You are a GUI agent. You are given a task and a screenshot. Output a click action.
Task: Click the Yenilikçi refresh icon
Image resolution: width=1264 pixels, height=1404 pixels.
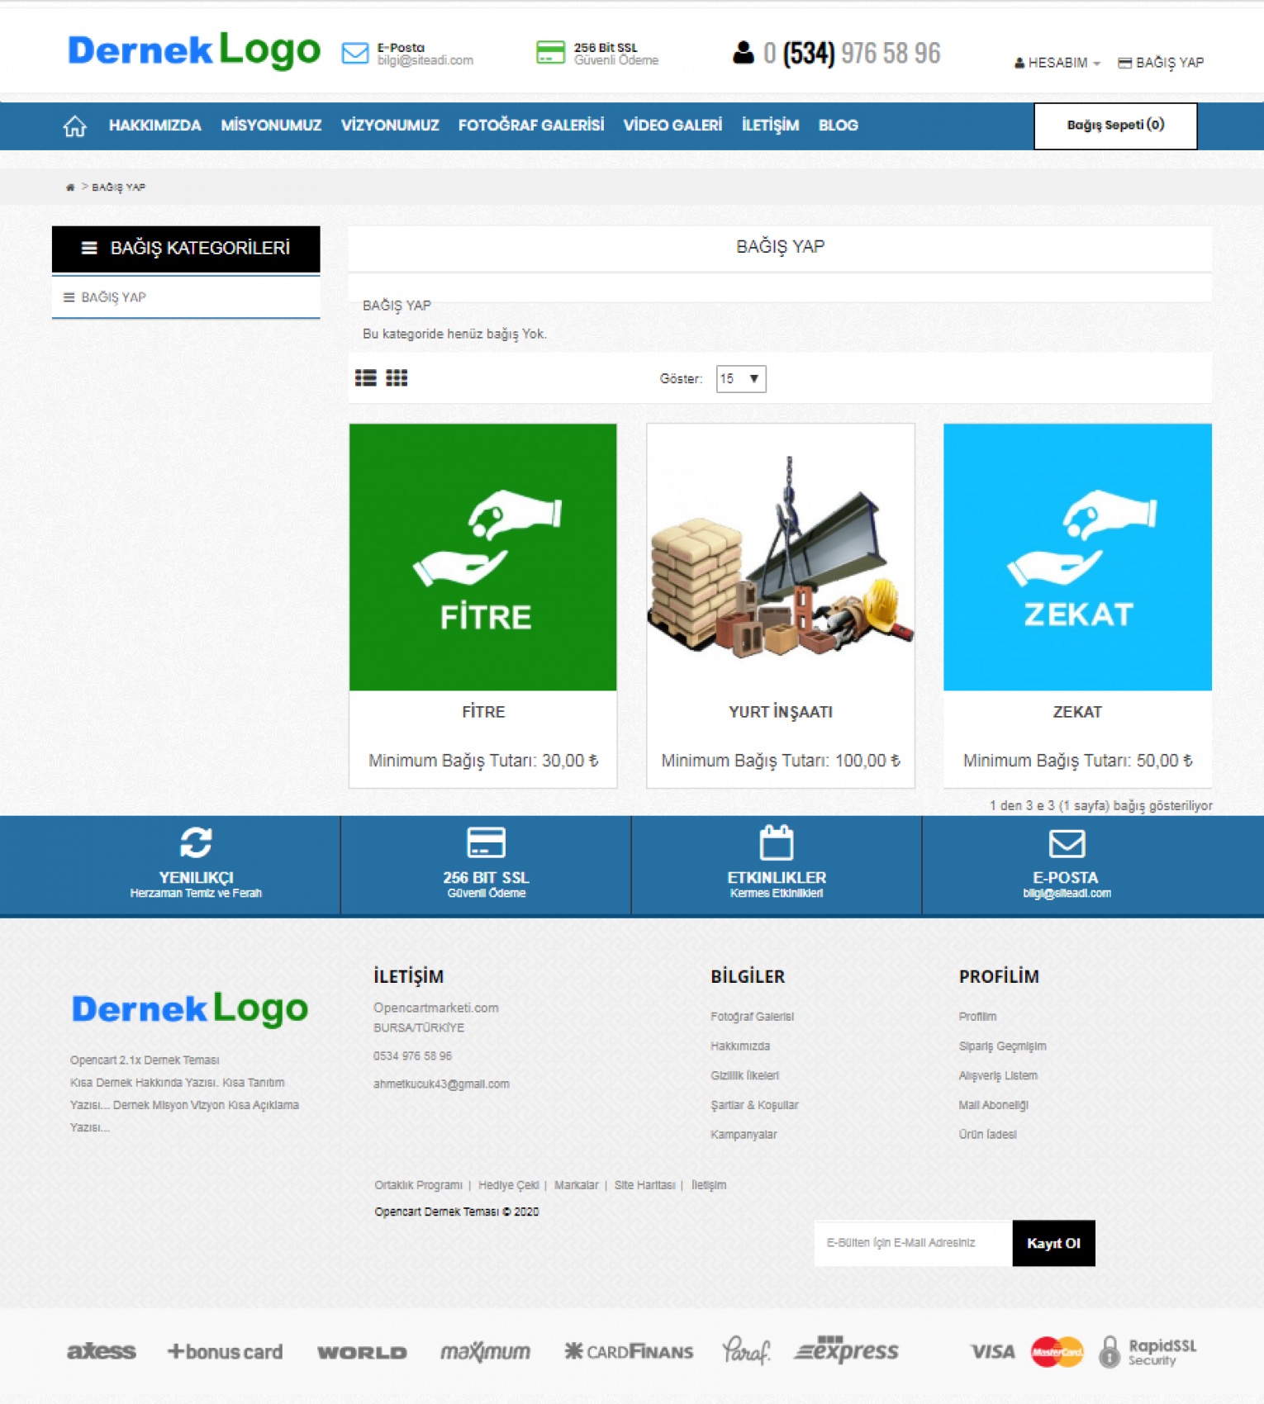(196, 842)
